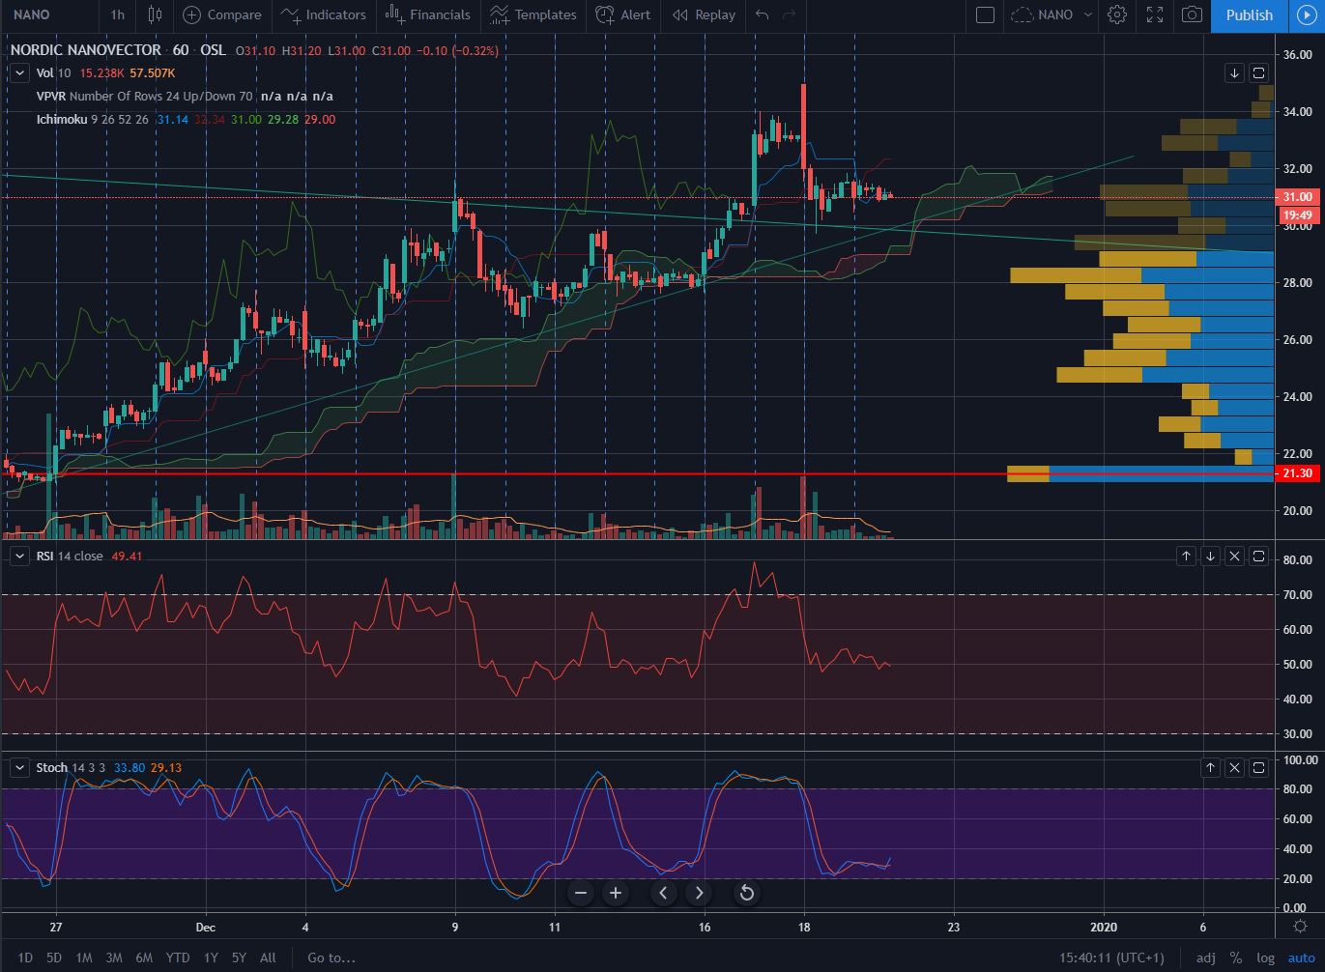Open the 1h interval dropdown
Image resolution: width=1325 pixels, height=972 pixels.
click(117, 14)
